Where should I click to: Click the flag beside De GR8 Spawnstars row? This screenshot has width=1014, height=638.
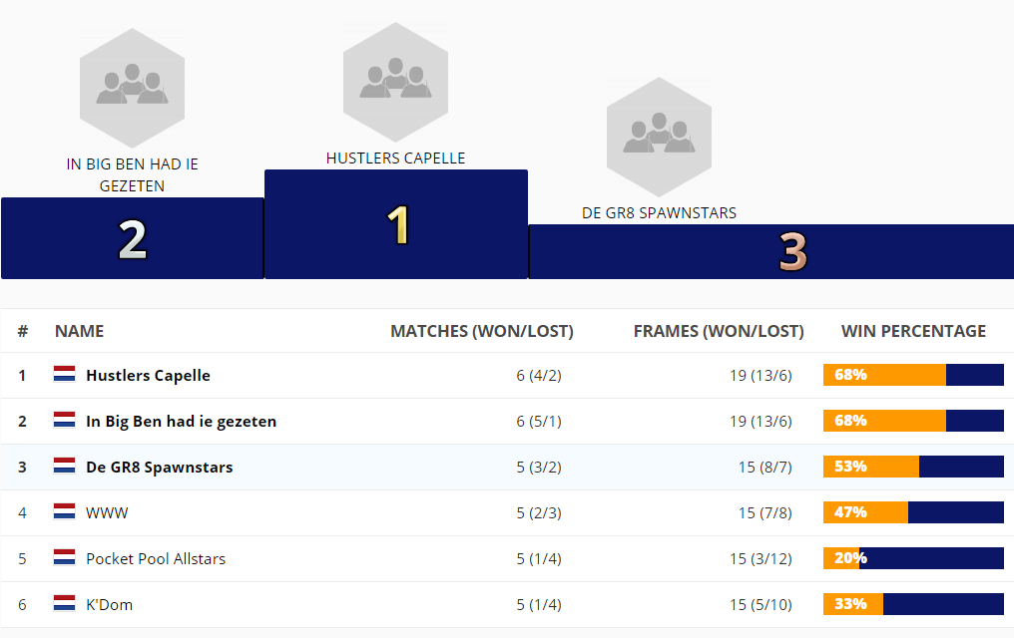[x=65, y=467]
